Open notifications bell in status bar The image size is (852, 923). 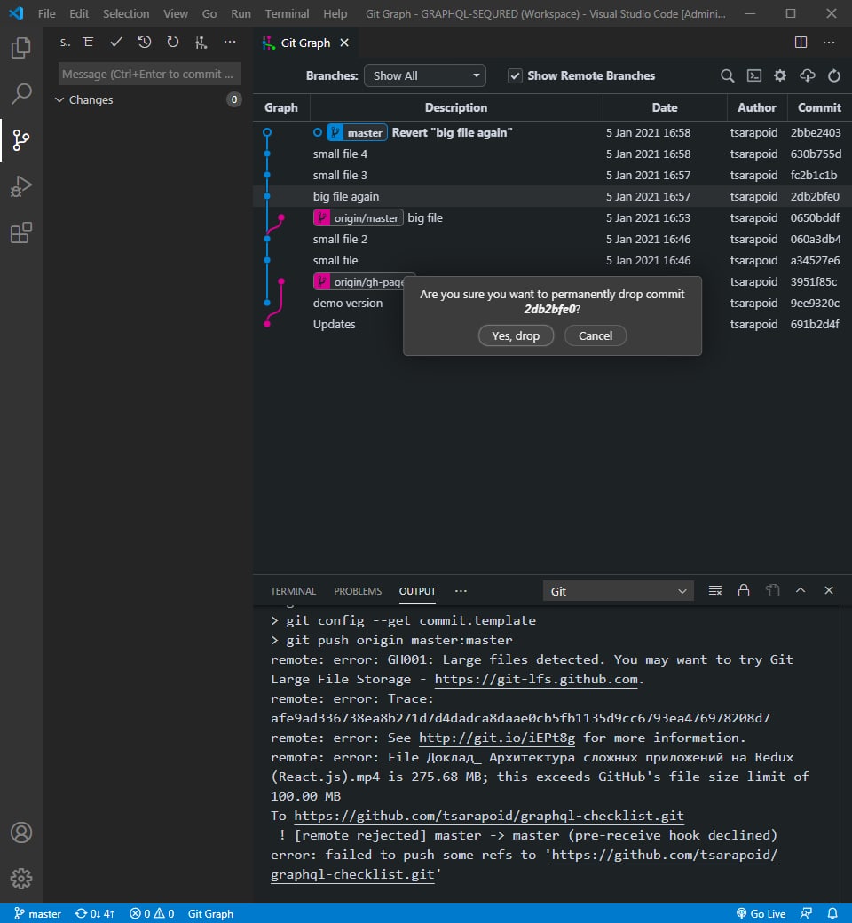(832, 913)
